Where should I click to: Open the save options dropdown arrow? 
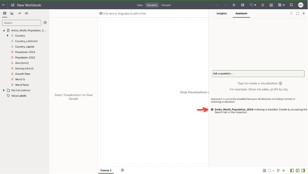(x=284, y=5)
